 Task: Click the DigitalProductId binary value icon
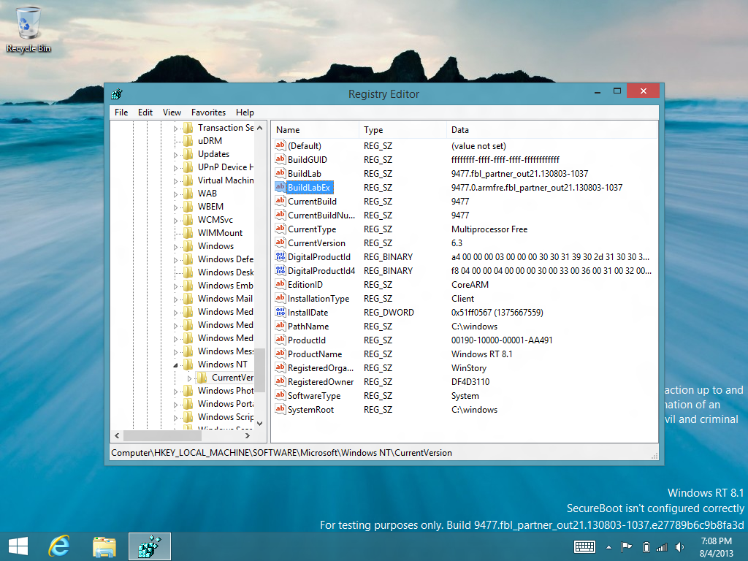coord(280,257)
